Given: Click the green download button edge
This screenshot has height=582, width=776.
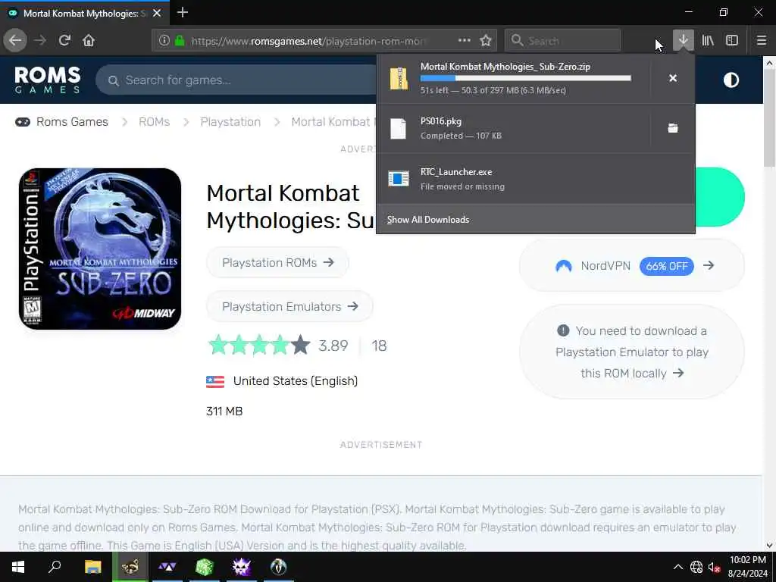Looking at the screenshot, I should coord(720,197).
